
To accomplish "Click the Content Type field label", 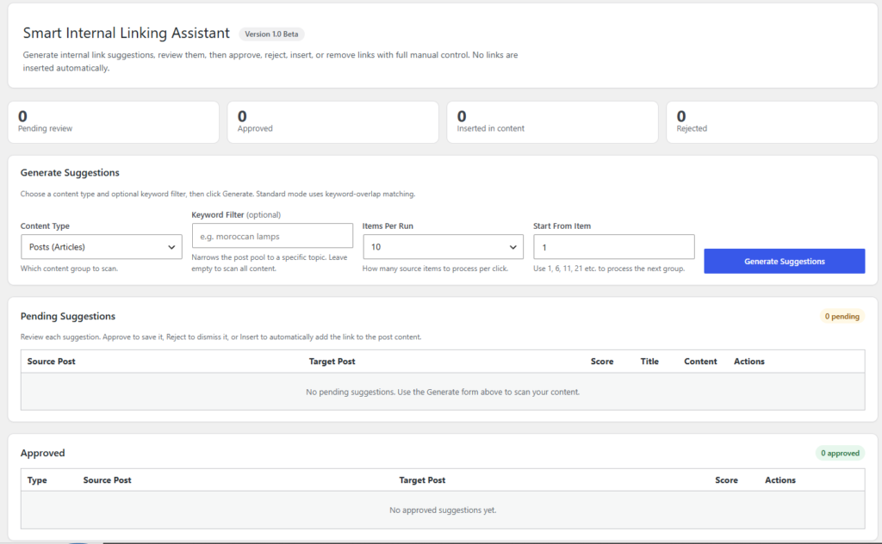I will coord(45,226).
